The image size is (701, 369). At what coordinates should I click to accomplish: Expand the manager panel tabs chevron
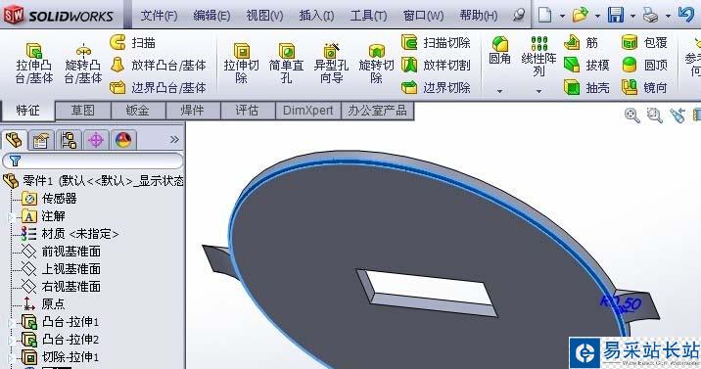174,140
